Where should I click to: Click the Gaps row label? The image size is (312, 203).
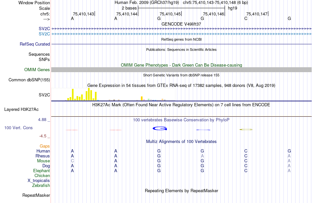click(45, 146)
